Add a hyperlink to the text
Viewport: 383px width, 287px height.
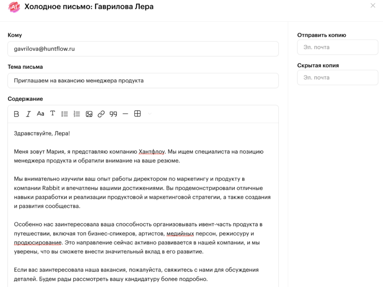pos(101,114)
